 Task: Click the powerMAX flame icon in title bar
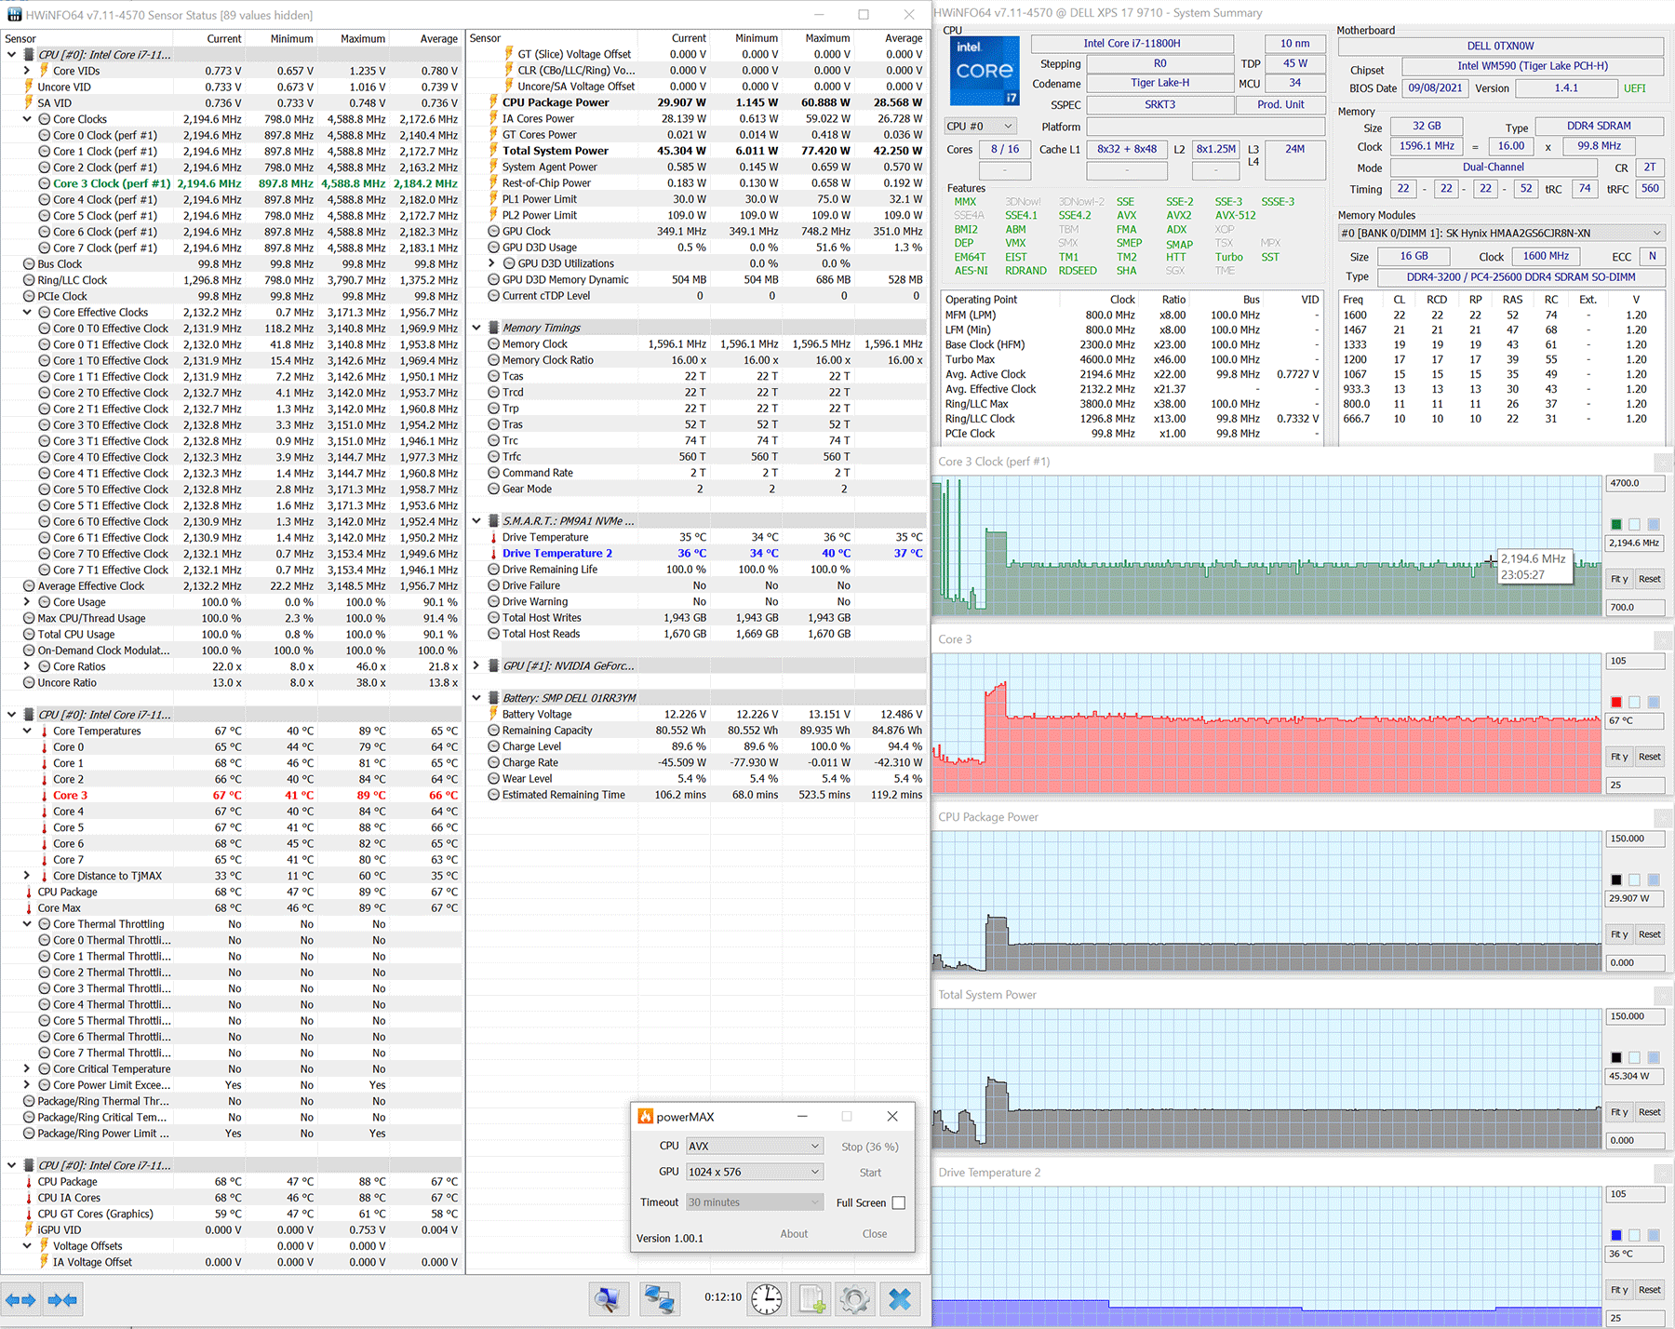point(645,1117)
